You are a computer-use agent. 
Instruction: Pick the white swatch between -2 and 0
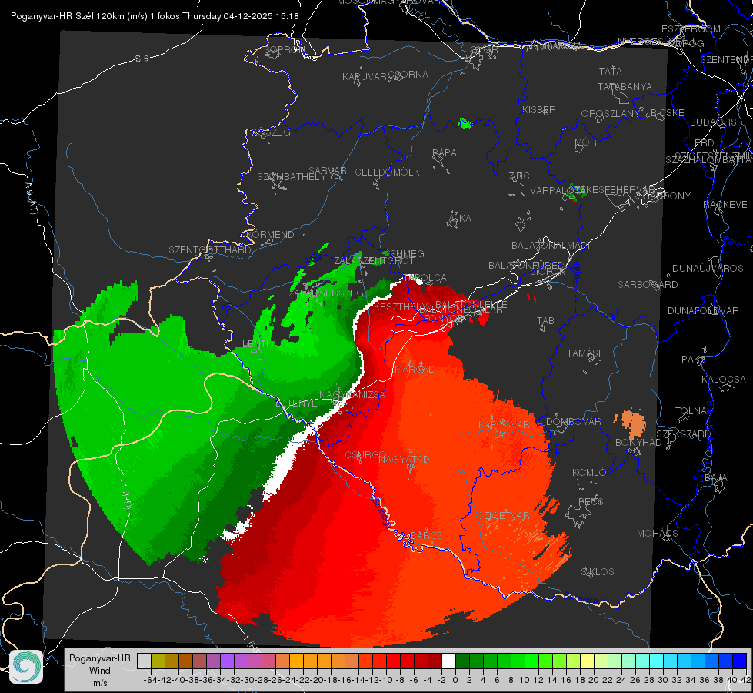(448, 661)
